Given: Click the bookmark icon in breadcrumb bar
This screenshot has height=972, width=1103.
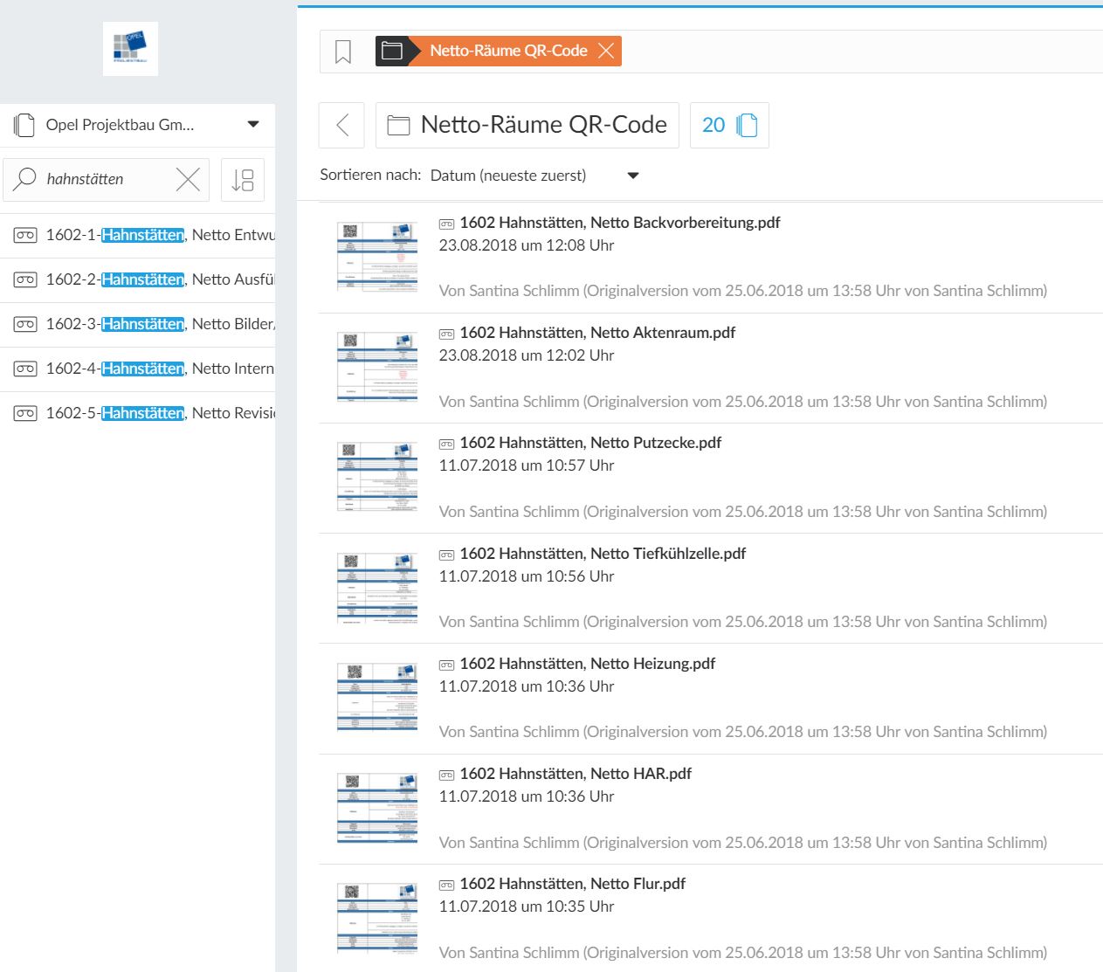Looking at the screenshot, I should pyautogui.click(x=343, y=52).
